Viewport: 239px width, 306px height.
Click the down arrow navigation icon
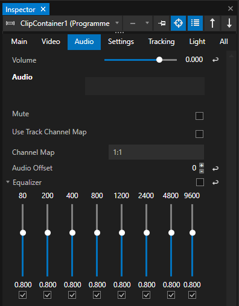click(x=229, y=23)
